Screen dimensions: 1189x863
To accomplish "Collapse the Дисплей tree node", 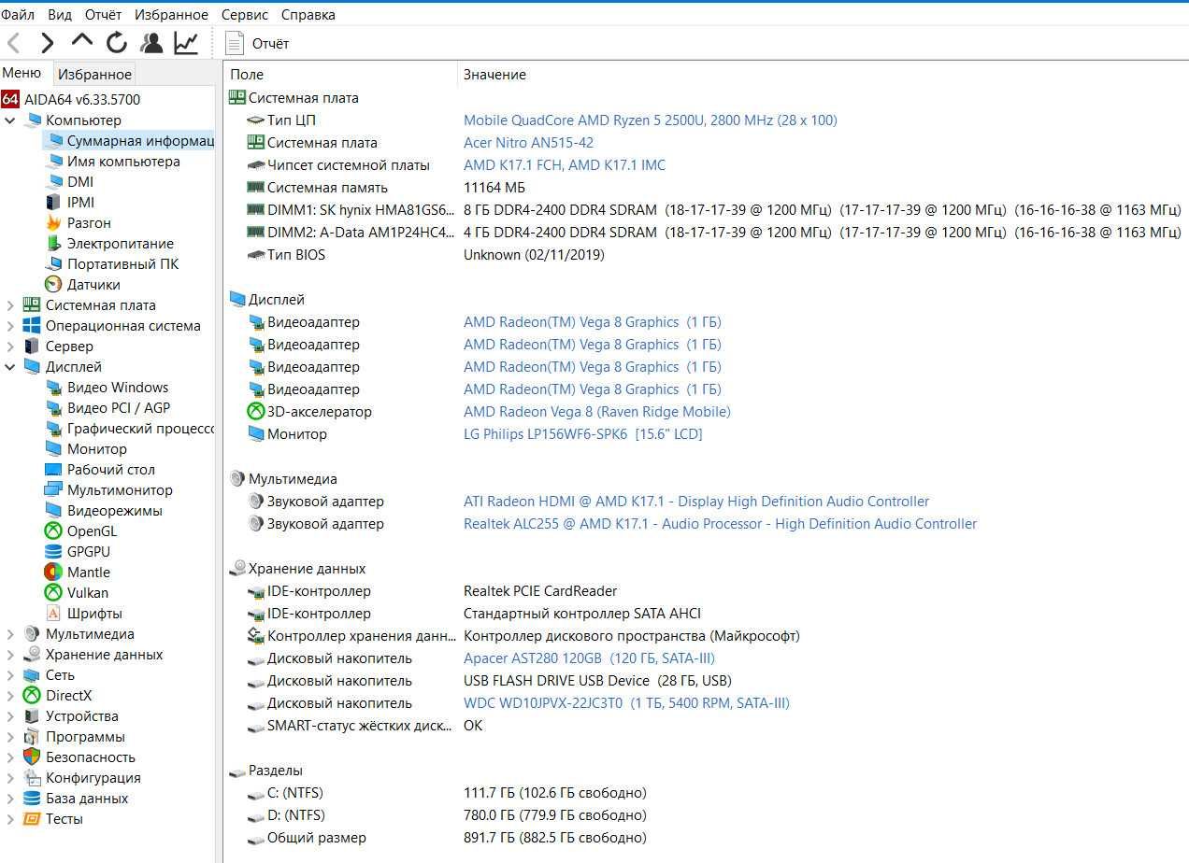I will 10,367.
